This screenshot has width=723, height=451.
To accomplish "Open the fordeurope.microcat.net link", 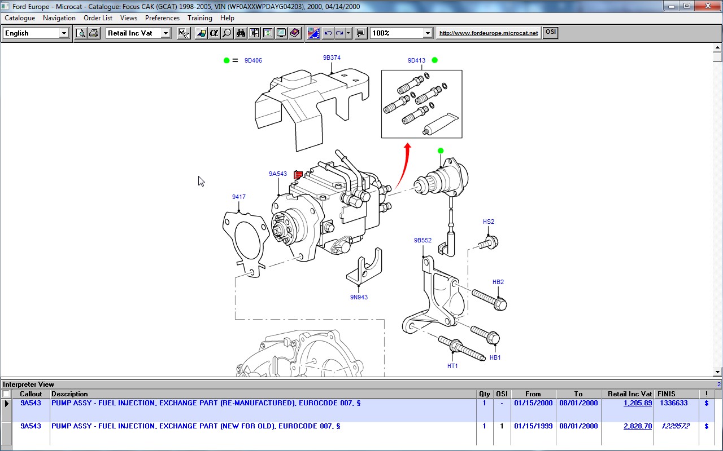I will 489,33.
